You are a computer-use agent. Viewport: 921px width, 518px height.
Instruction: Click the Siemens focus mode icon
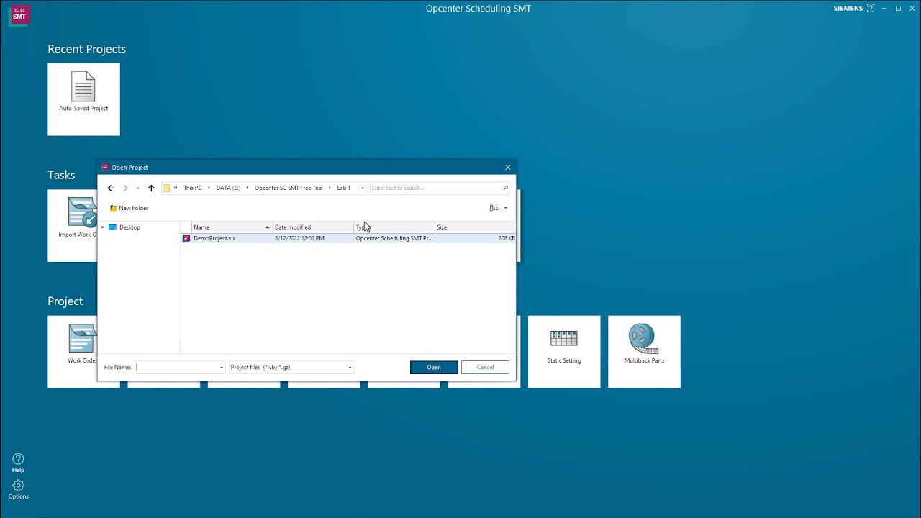tap(871, 9)
